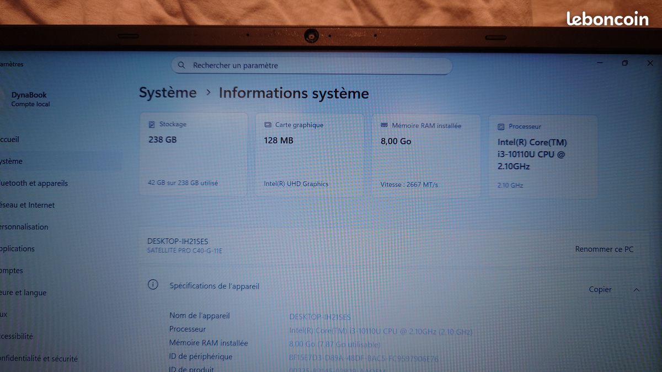Copy device specifications with Copier
The height and width of the screenshot is (372, 662).
pyautogui.click(x=600, y=289)
